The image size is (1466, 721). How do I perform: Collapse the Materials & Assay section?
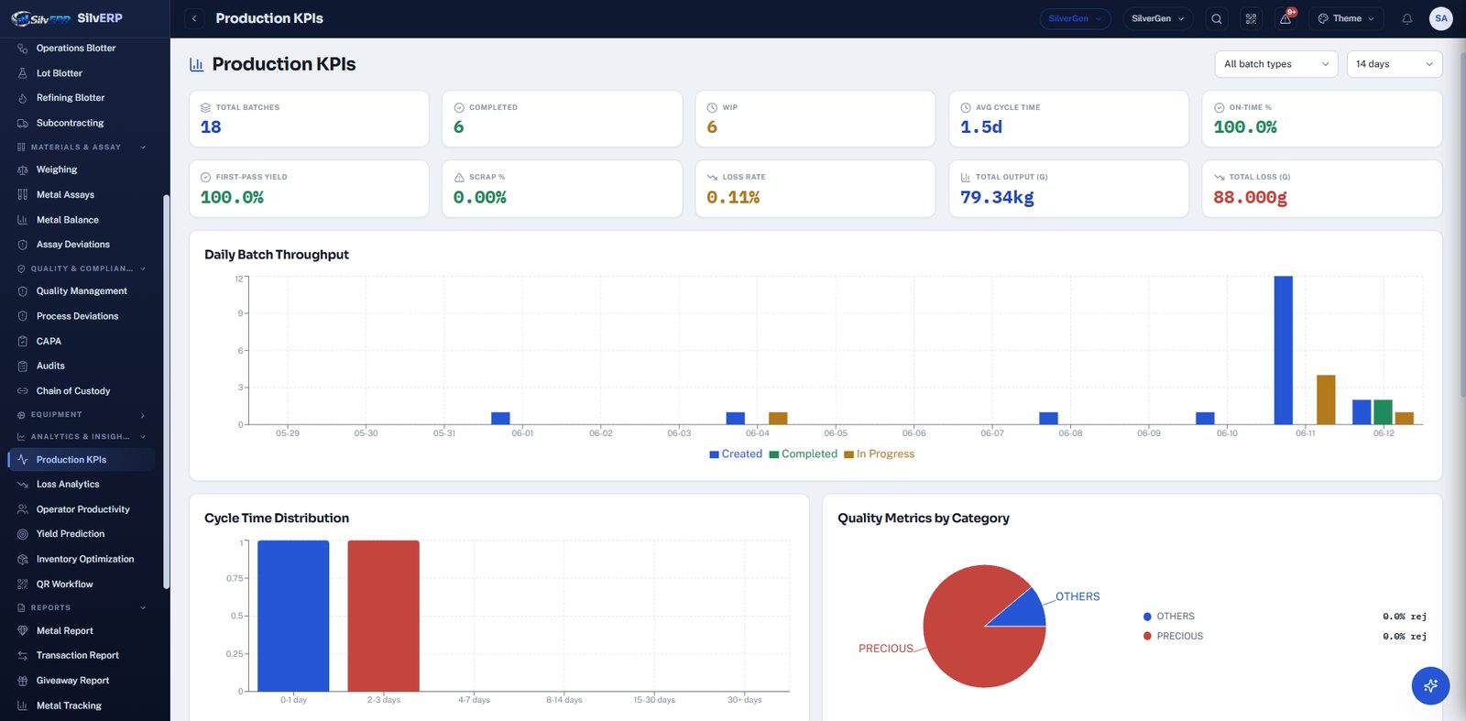tap(82, 147)
